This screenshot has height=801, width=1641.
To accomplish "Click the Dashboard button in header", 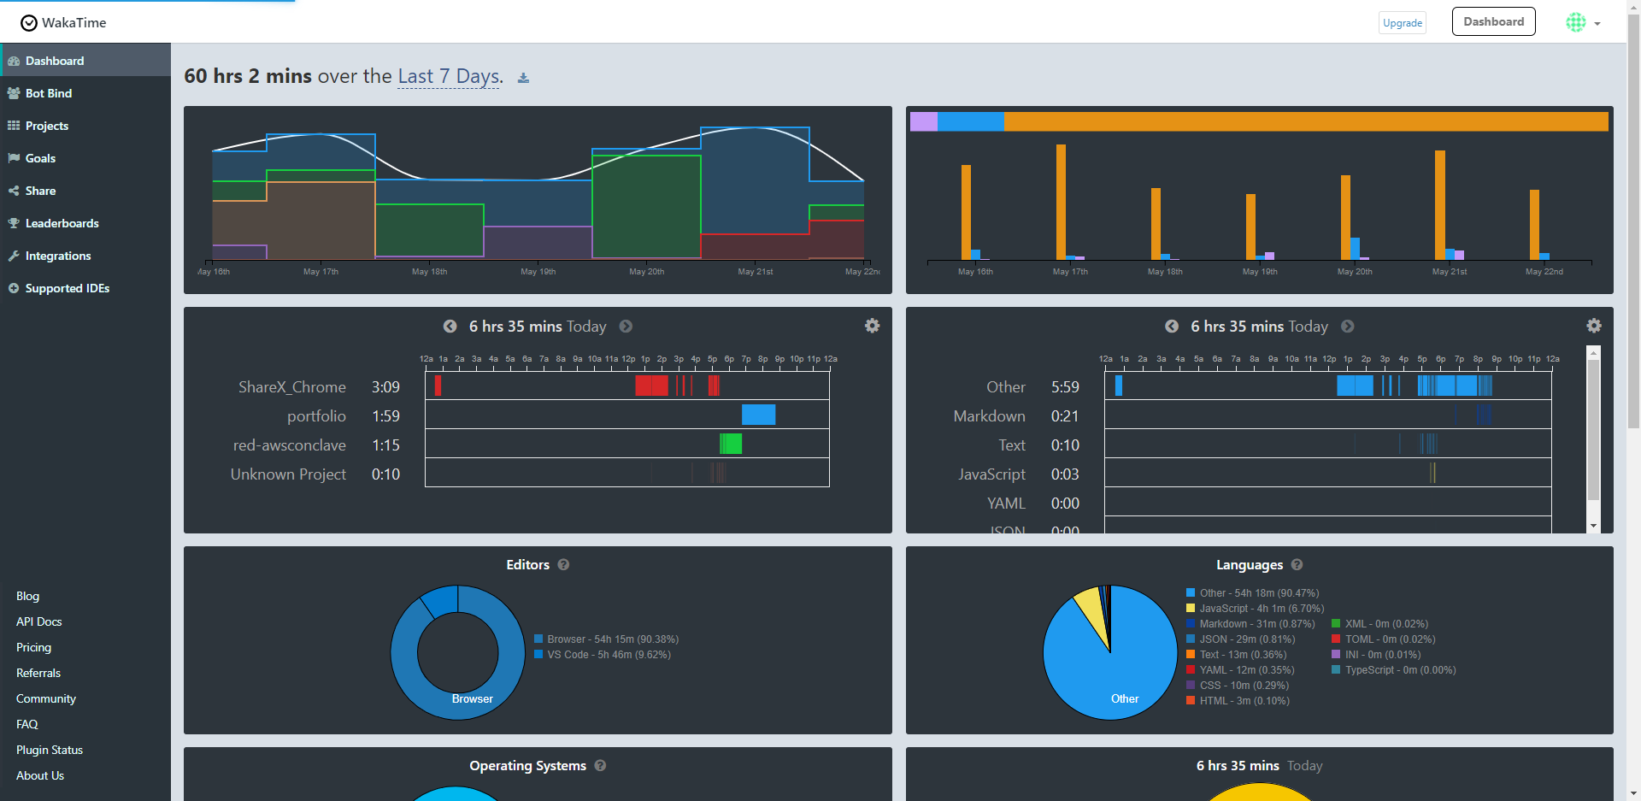I will 1493,21.
